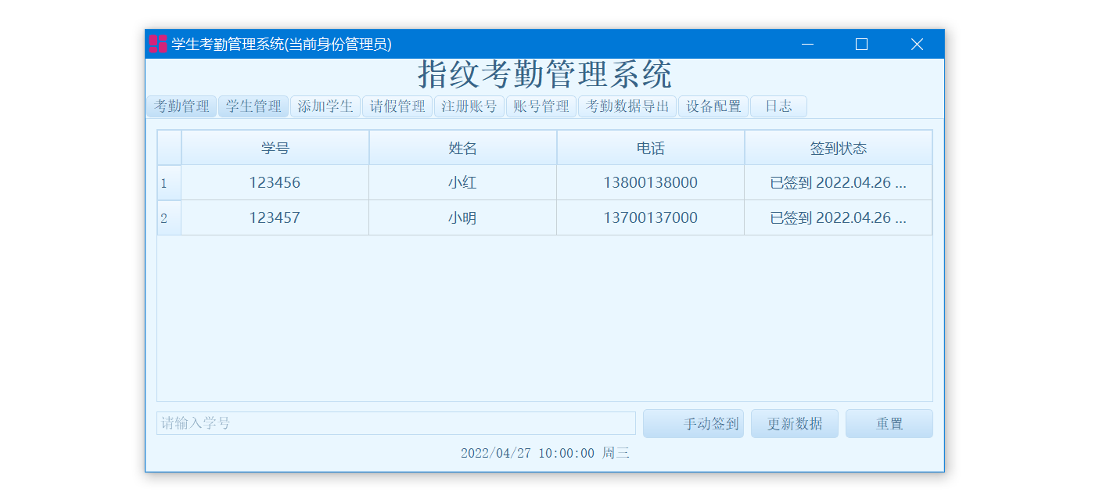Select row header 1
1110x503 pixels.
click(x=169, y=183)
